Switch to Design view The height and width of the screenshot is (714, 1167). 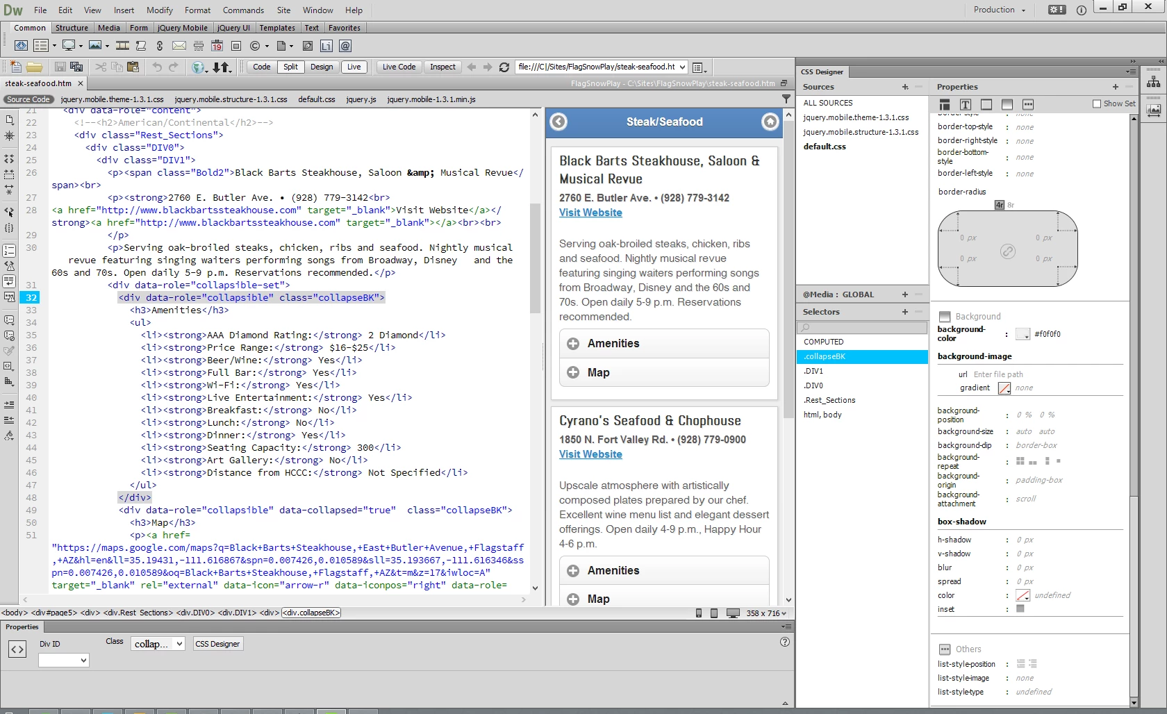(x=322, y=67)
